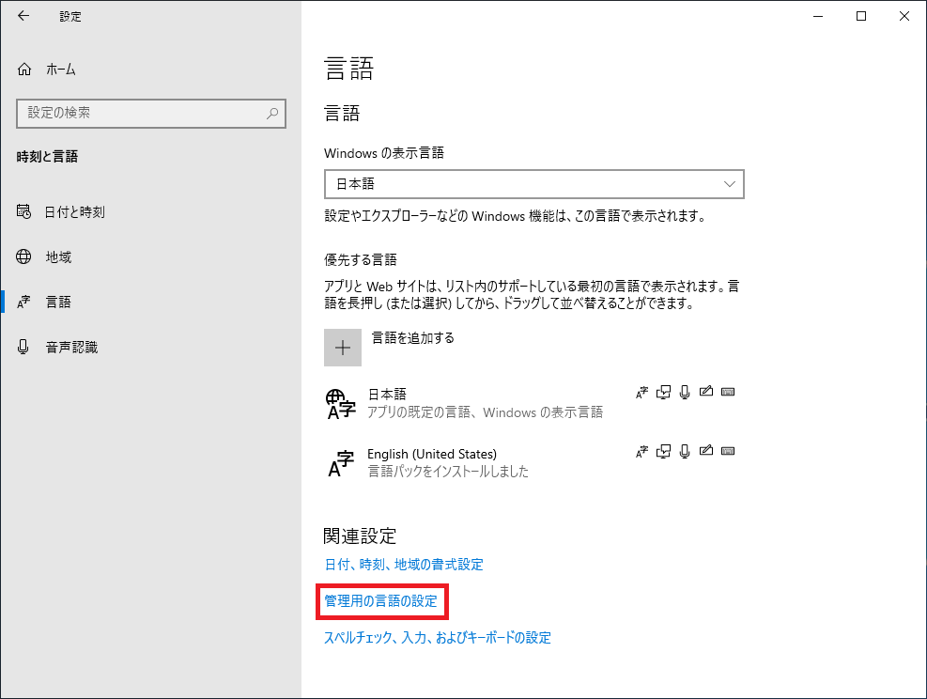Click the plus icon to add language
This screenshot has width=927, height=699.
click(343, 348)
